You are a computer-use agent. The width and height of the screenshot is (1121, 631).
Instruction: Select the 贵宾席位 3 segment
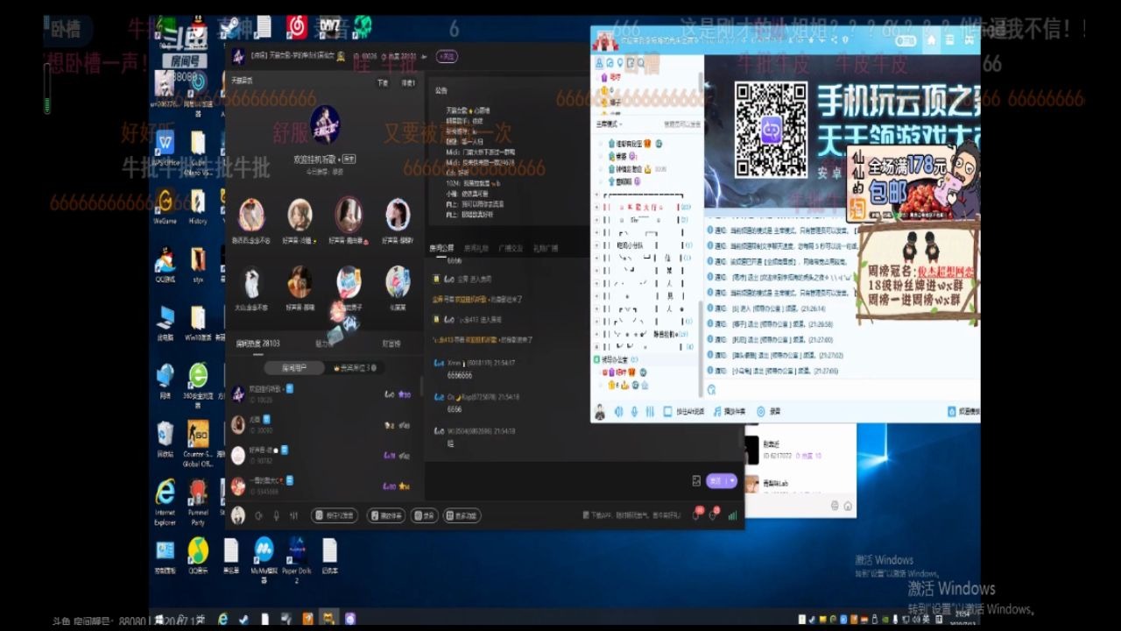354,368
